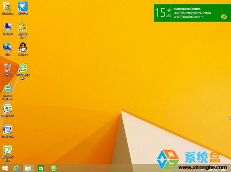
Task: Open the Windows Store taskbar icon
Action: pos(41,168)
